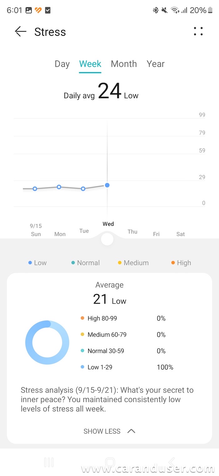
Task: Select Monday's data point on chart
Action: (x=59, y=187)
